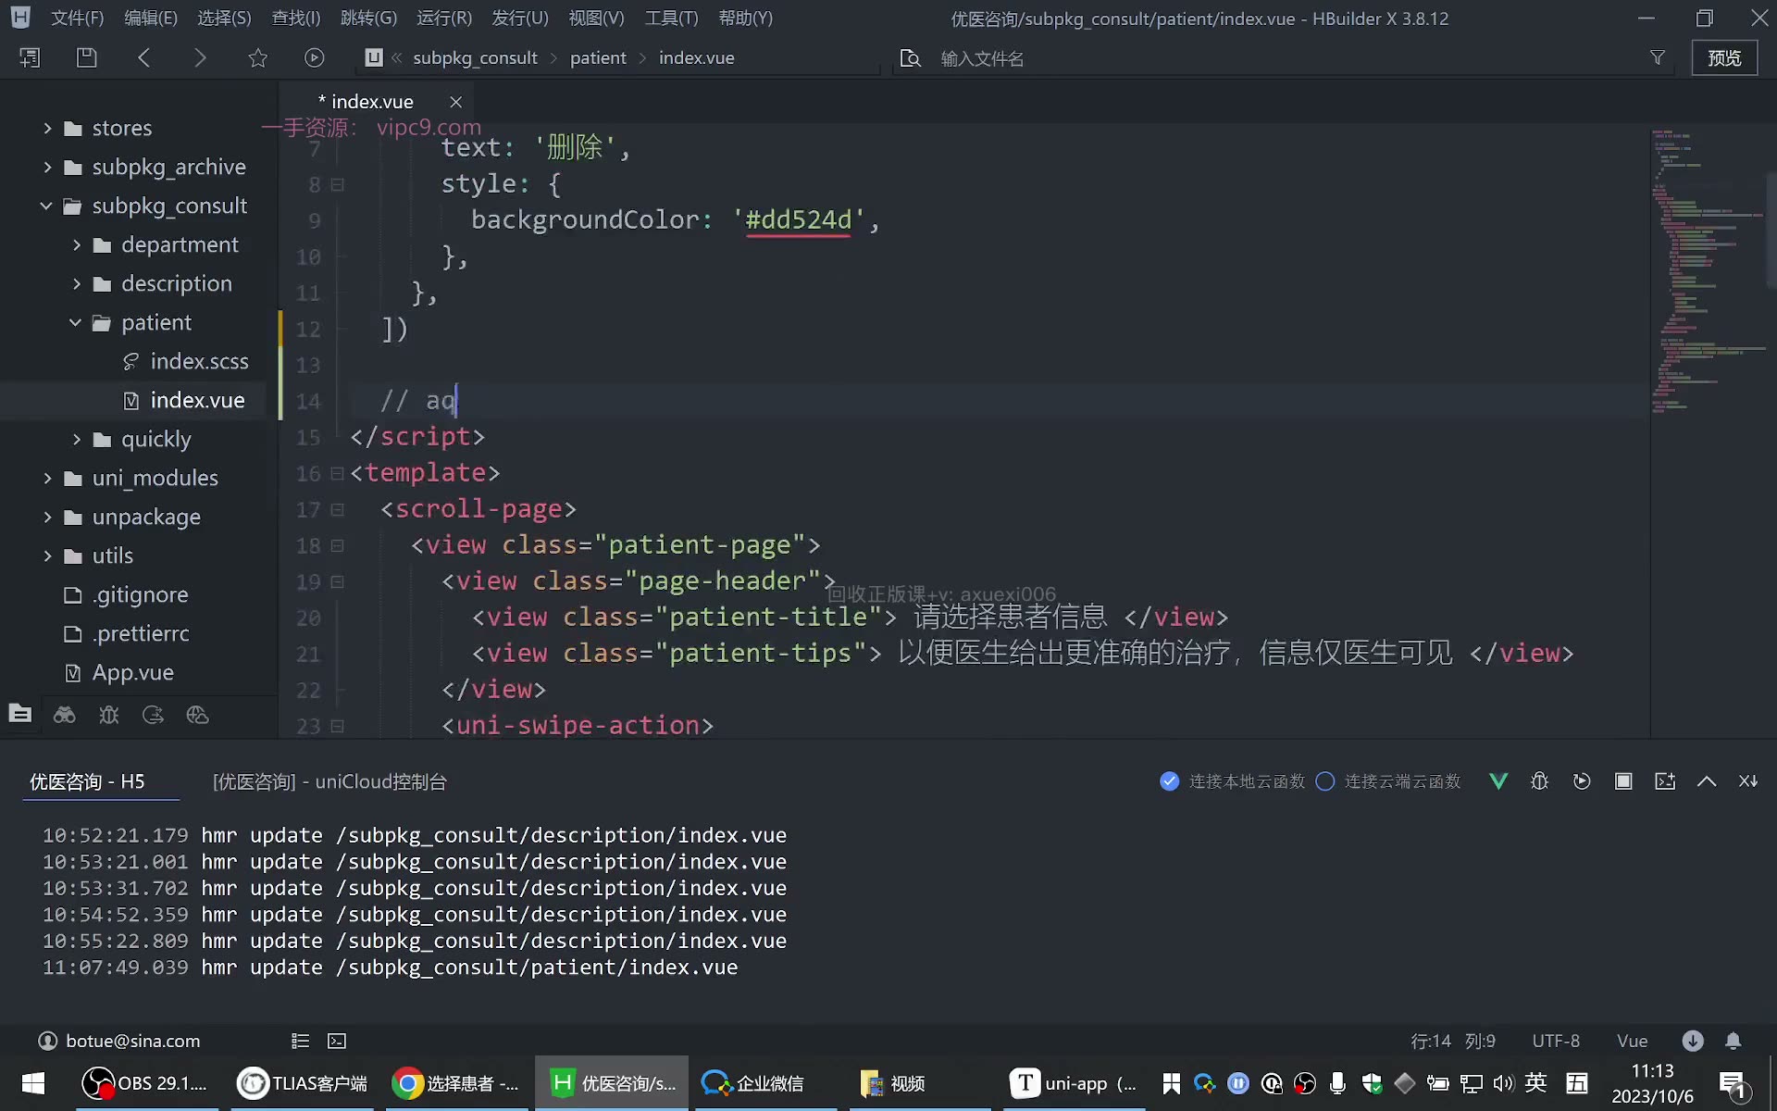This screenshot has height=1111, width=1777.
Task: Restart run with the refresh console icon
Action: coord(1582,781)
